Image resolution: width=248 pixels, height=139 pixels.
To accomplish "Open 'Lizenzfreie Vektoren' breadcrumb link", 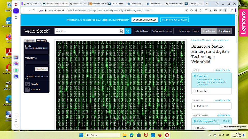I will click(x=201, y=40).
